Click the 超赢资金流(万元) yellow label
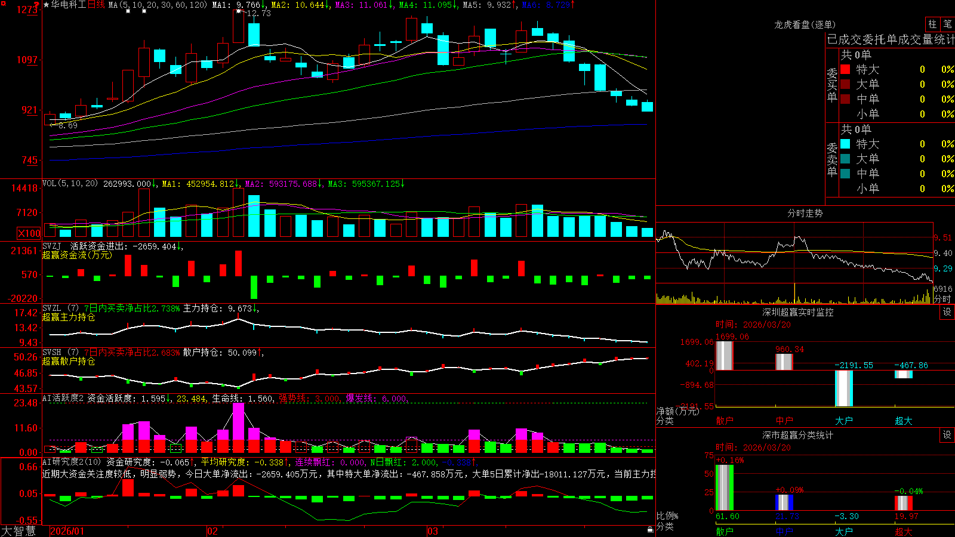 pyautogui.click(x=77, y=255)
